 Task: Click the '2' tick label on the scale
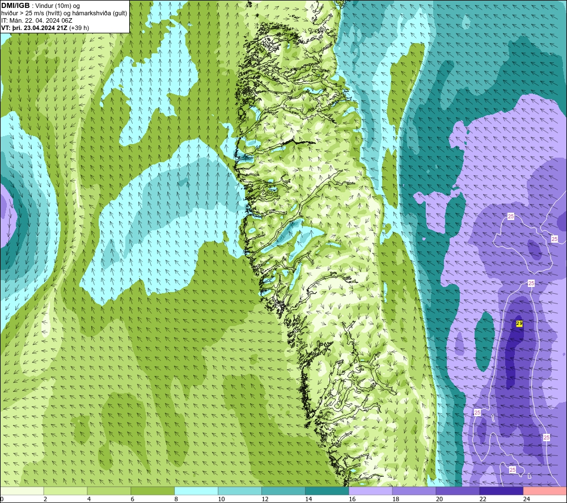[45, 499]
